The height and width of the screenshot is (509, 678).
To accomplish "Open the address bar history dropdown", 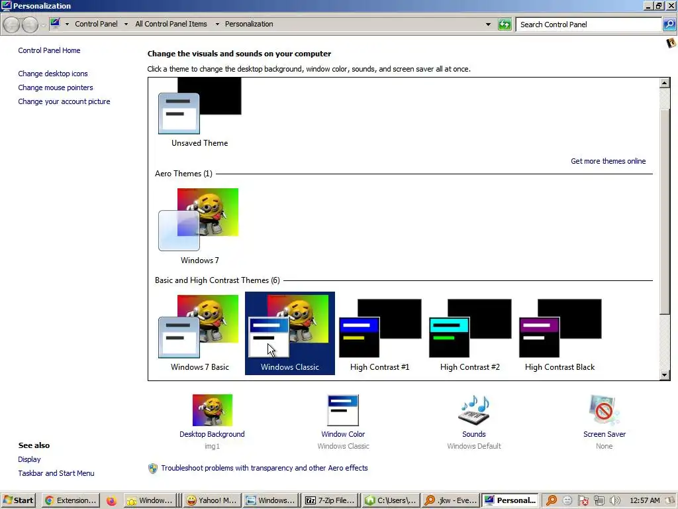I will click(x=488, y=25).
